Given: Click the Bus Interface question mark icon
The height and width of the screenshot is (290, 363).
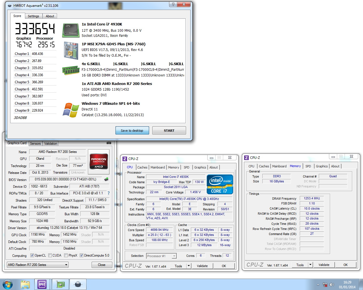Looking at the screenshot, I should click(x=108, y=193).
